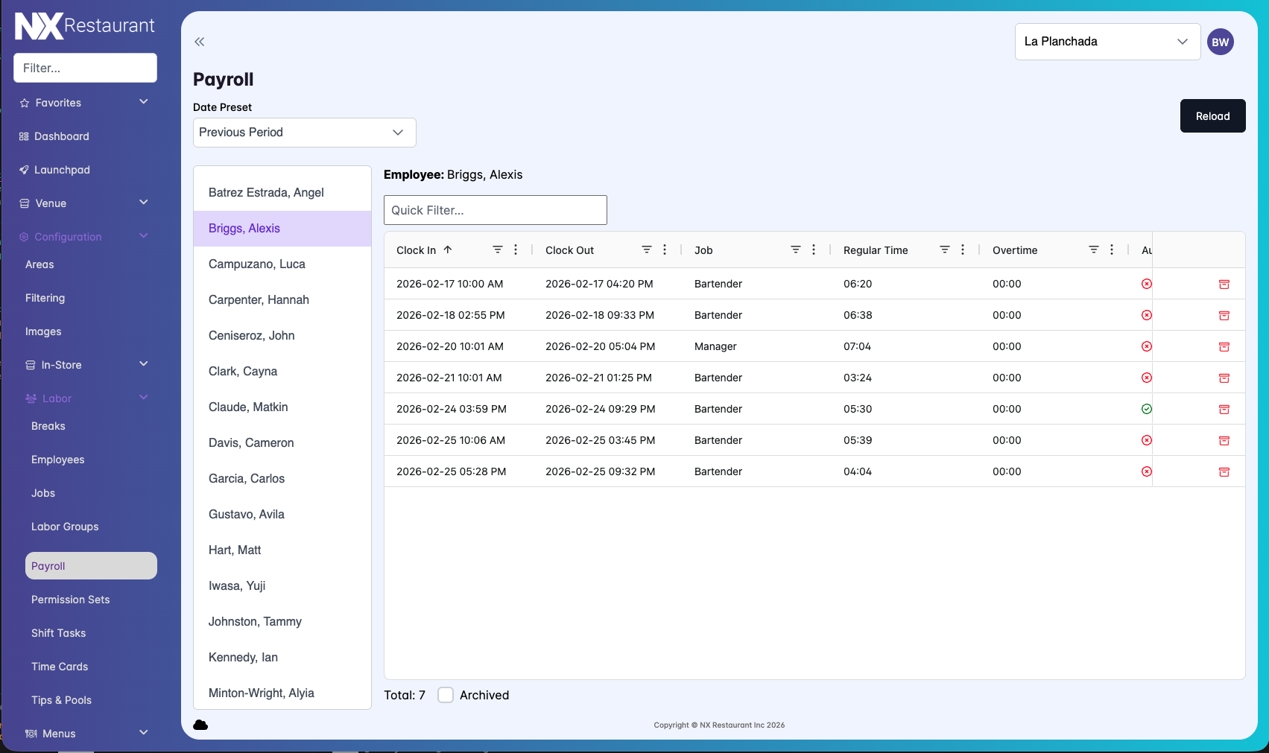Click the Quick Filter input field
This screenshot has width=1269, height=753.
[495, 210]
